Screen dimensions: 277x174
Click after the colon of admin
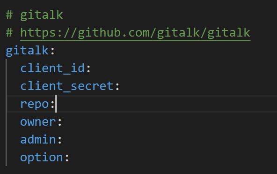click(63, 139)
